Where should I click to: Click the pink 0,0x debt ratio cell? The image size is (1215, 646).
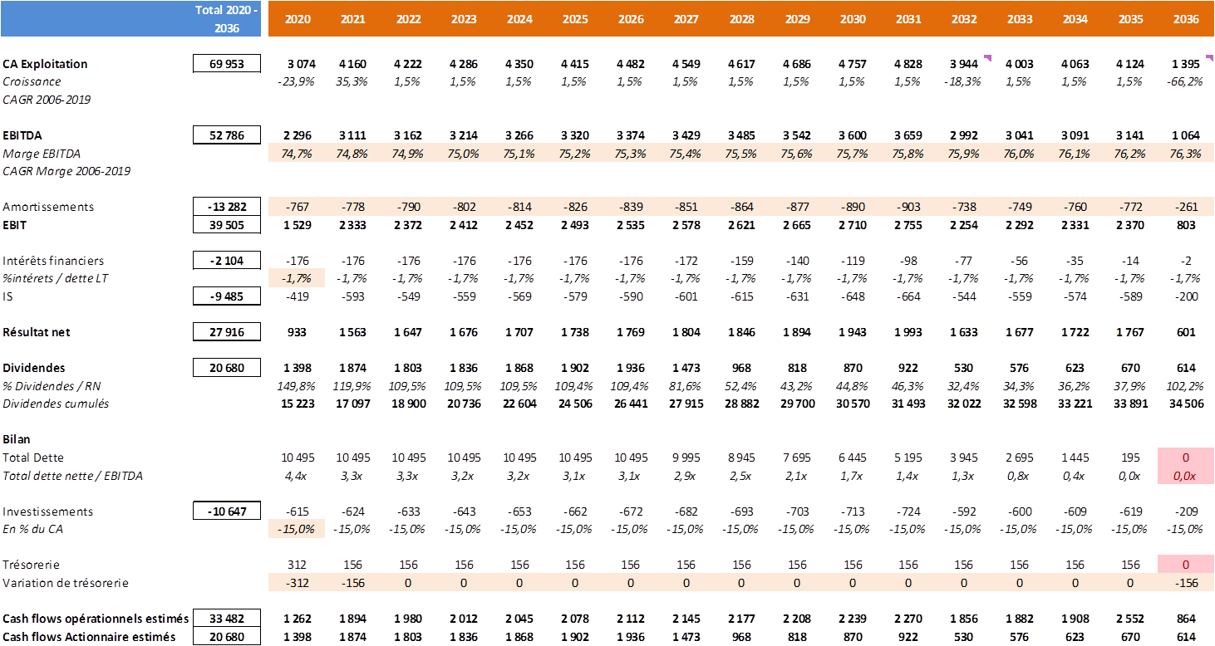click(x=1186, y=476)
